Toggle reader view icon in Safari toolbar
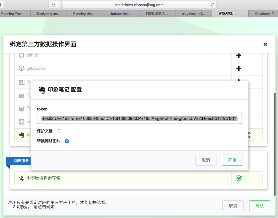 click(x=54, y=5)
